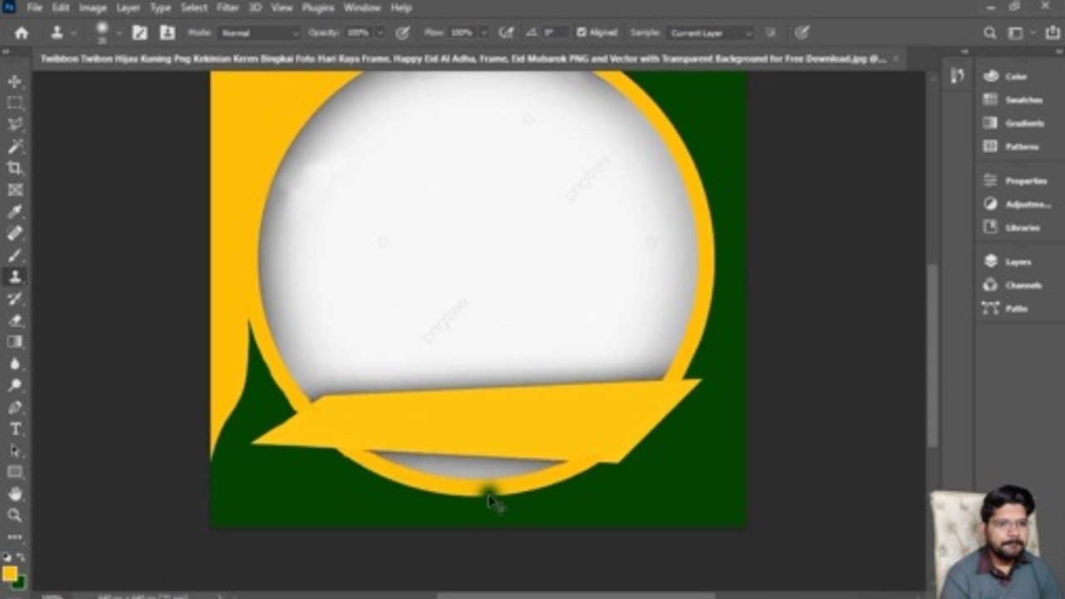Toggle pressure control for brush size

[x=802, y=32]
